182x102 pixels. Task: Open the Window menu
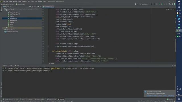click(40, 1)
